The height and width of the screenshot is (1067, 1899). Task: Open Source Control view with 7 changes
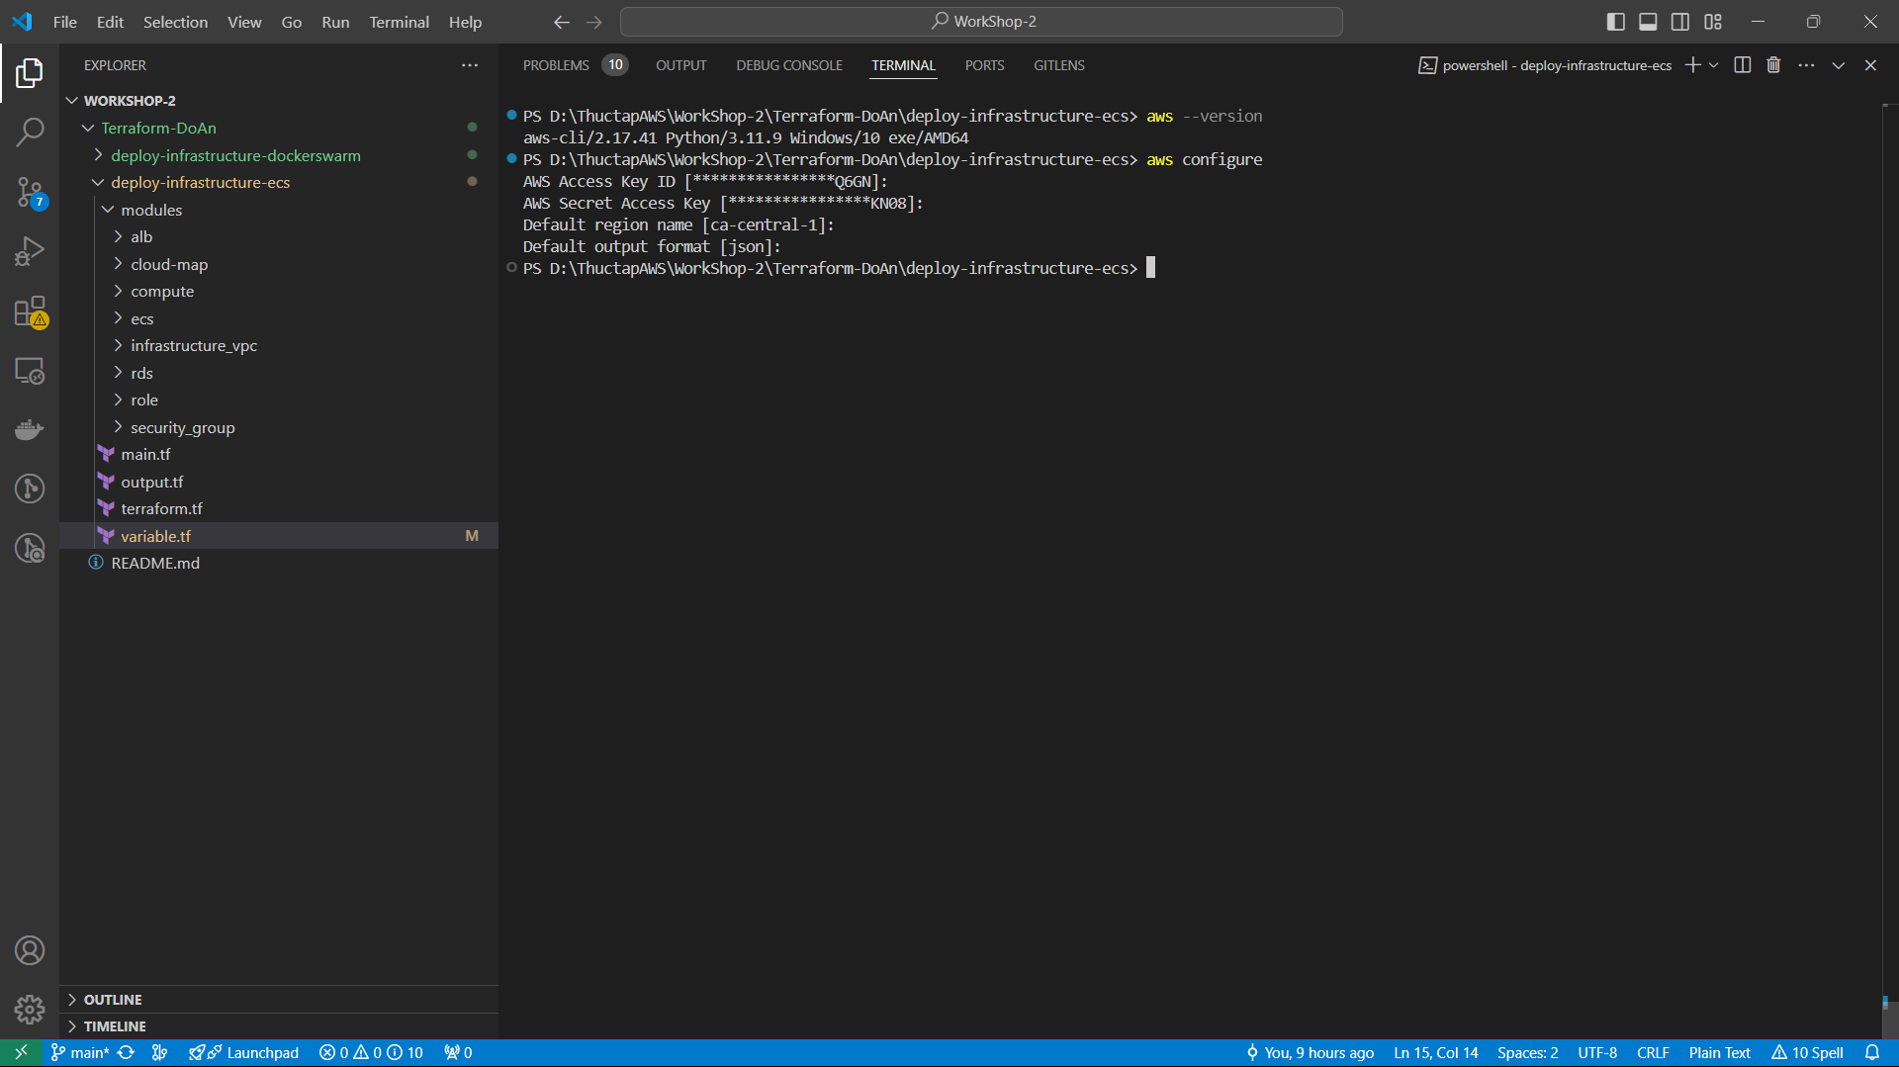point(30,192)
